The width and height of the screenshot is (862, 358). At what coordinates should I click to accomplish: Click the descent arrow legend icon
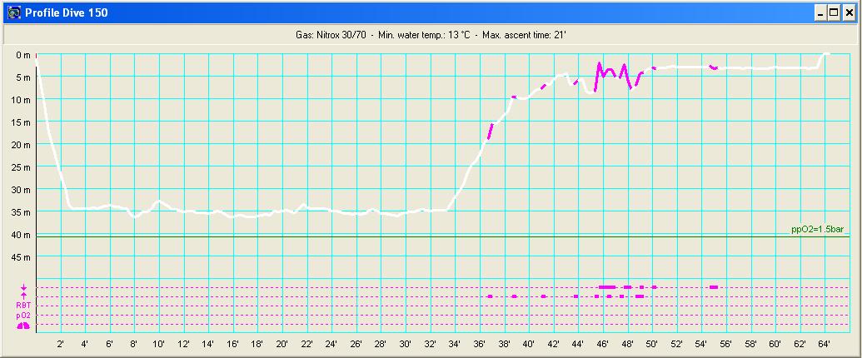tap(23, 287)
